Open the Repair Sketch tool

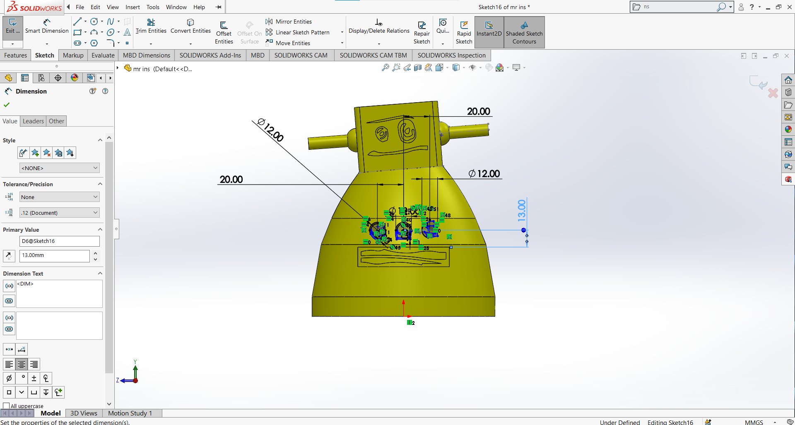click(x=422, y=31)
